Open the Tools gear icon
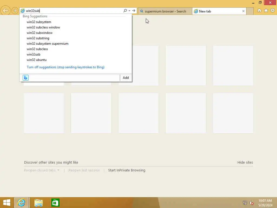 [273, 11]
